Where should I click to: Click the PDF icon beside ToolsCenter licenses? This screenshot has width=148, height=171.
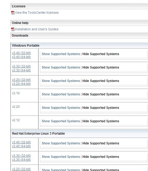13,13
